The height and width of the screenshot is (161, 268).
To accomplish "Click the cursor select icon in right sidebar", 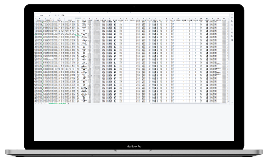I will click(x=232, y=21).
